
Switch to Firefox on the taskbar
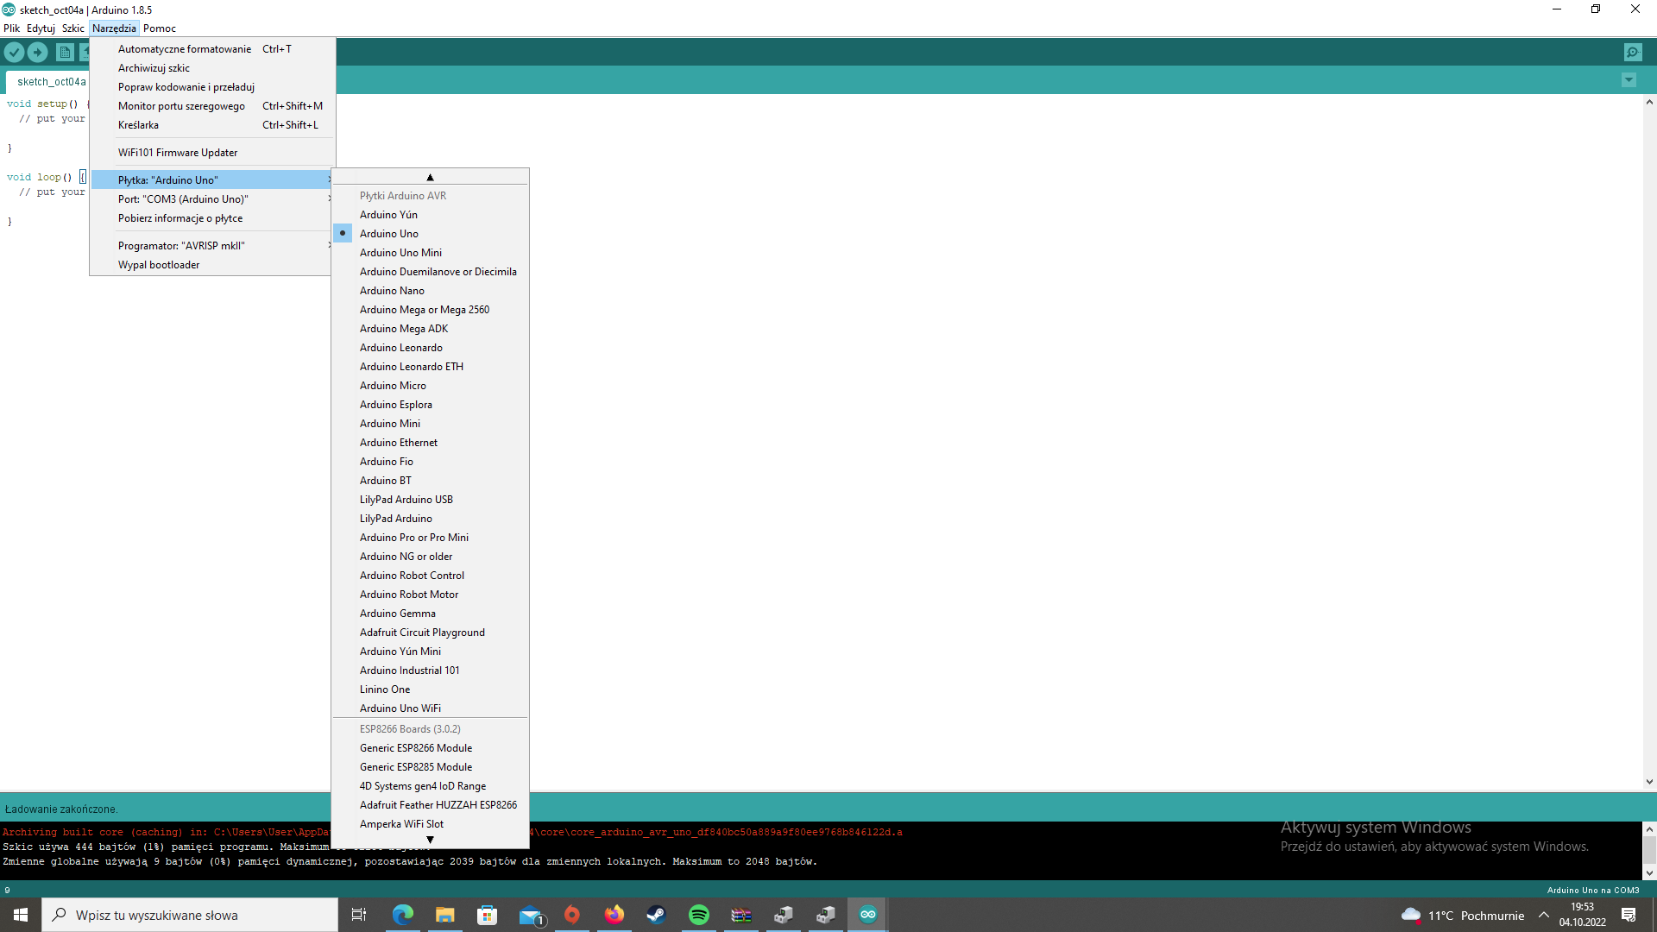click(x=614, y=915)
